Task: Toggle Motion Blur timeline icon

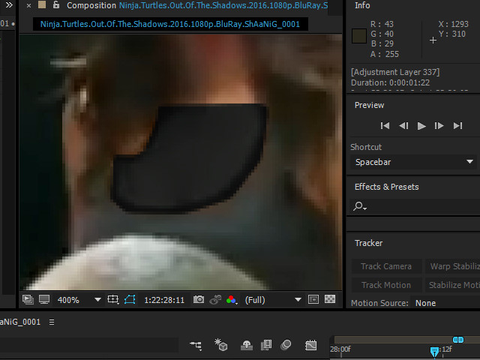Action: (286, 345)
